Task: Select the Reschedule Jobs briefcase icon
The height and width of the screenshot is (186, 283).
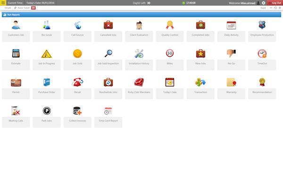Action: tap(108, 82)
